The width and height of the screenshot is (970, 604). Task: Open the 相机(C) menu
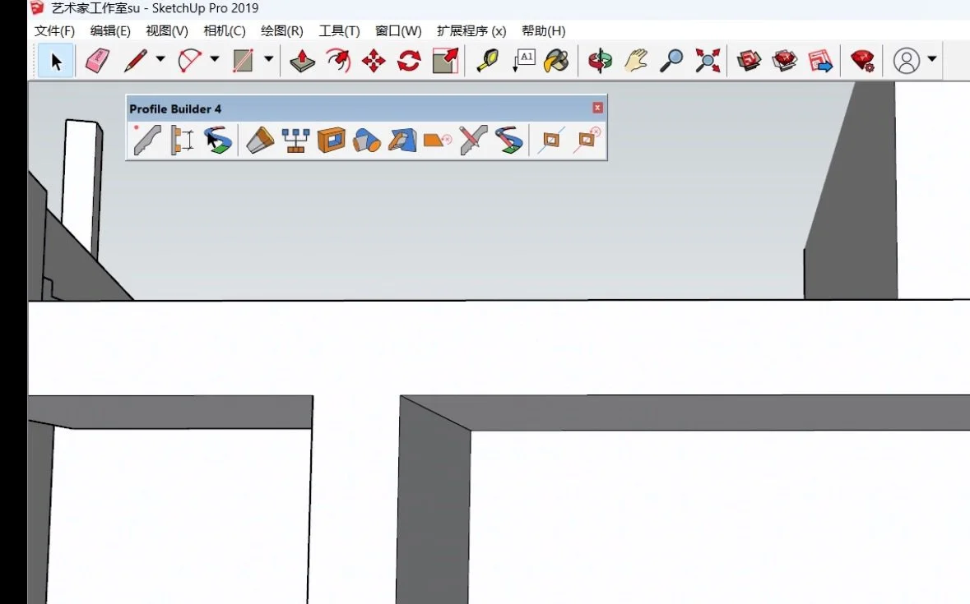225,31
